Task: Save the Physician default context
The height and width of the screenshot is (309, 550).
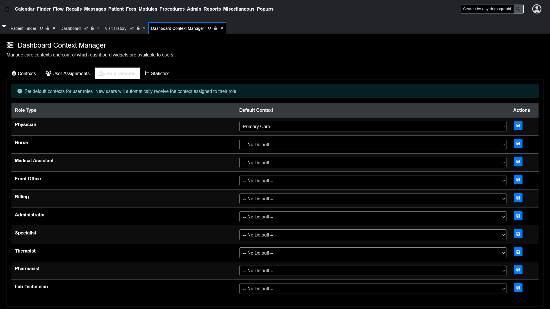Action: [518, 126]
